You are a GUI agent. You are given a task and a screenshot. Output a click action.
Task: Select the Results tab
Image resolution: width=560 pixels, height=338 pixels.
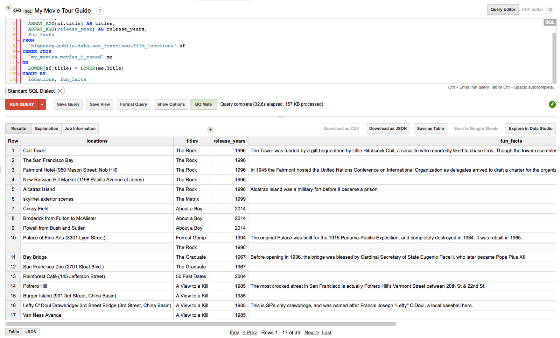click(19, 129)
